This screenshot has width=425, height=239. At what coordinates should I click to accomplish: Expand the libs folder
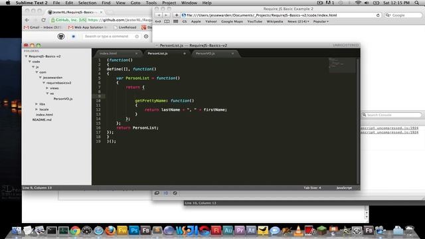click(37, 104)
